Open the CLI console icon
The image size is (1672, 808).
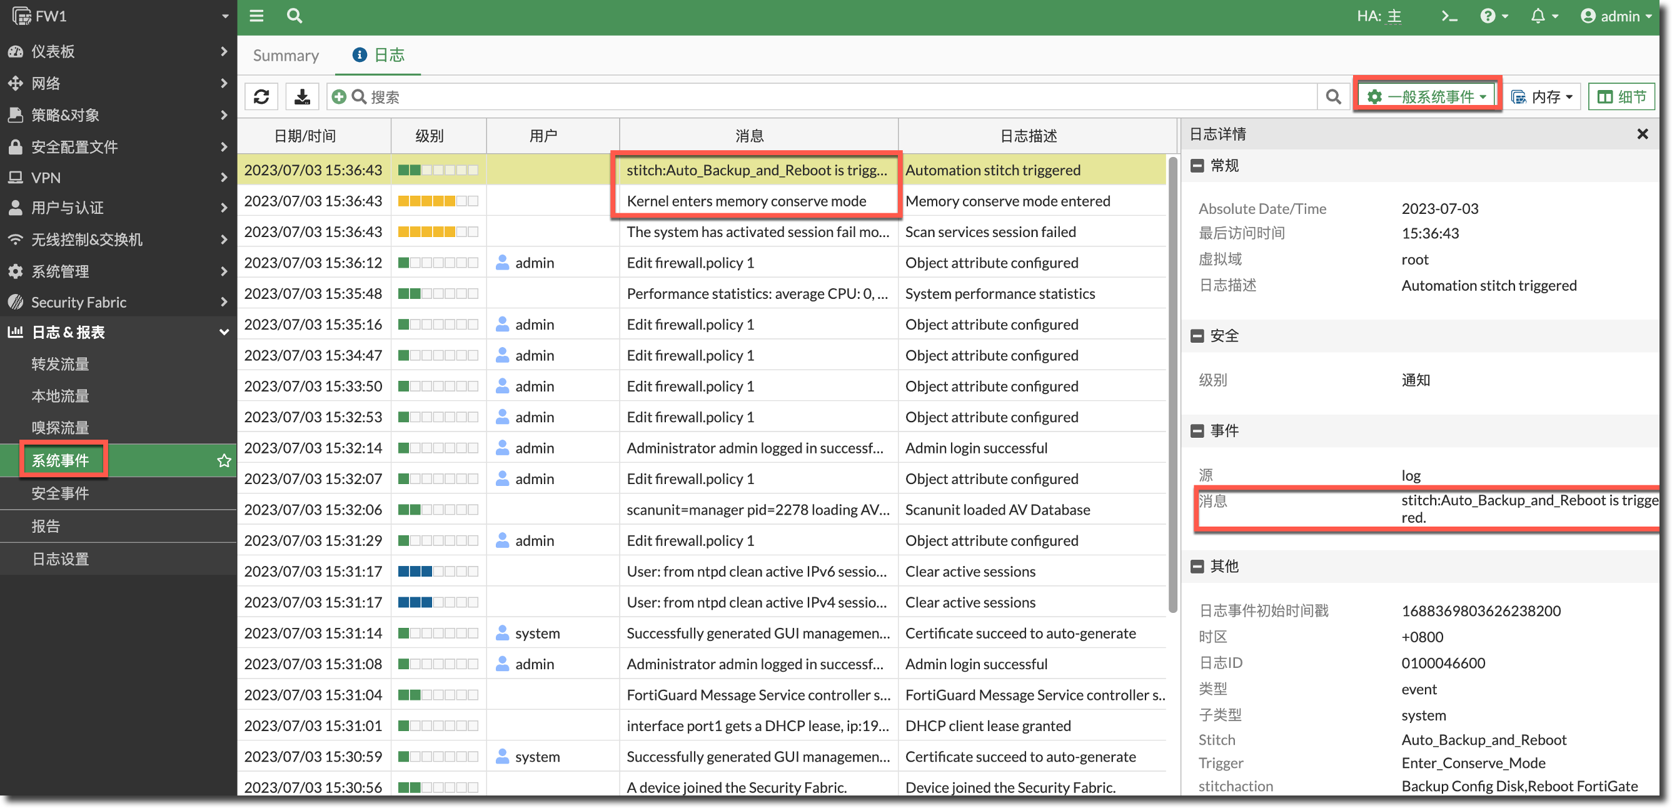[1449, 16]
